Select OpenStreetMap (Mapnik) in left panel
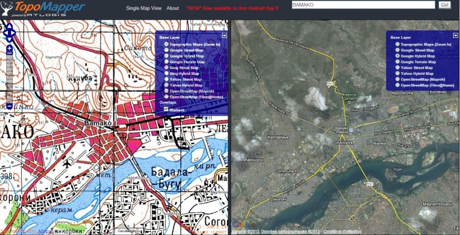This screenshot has width=460, height=235. 166,91
